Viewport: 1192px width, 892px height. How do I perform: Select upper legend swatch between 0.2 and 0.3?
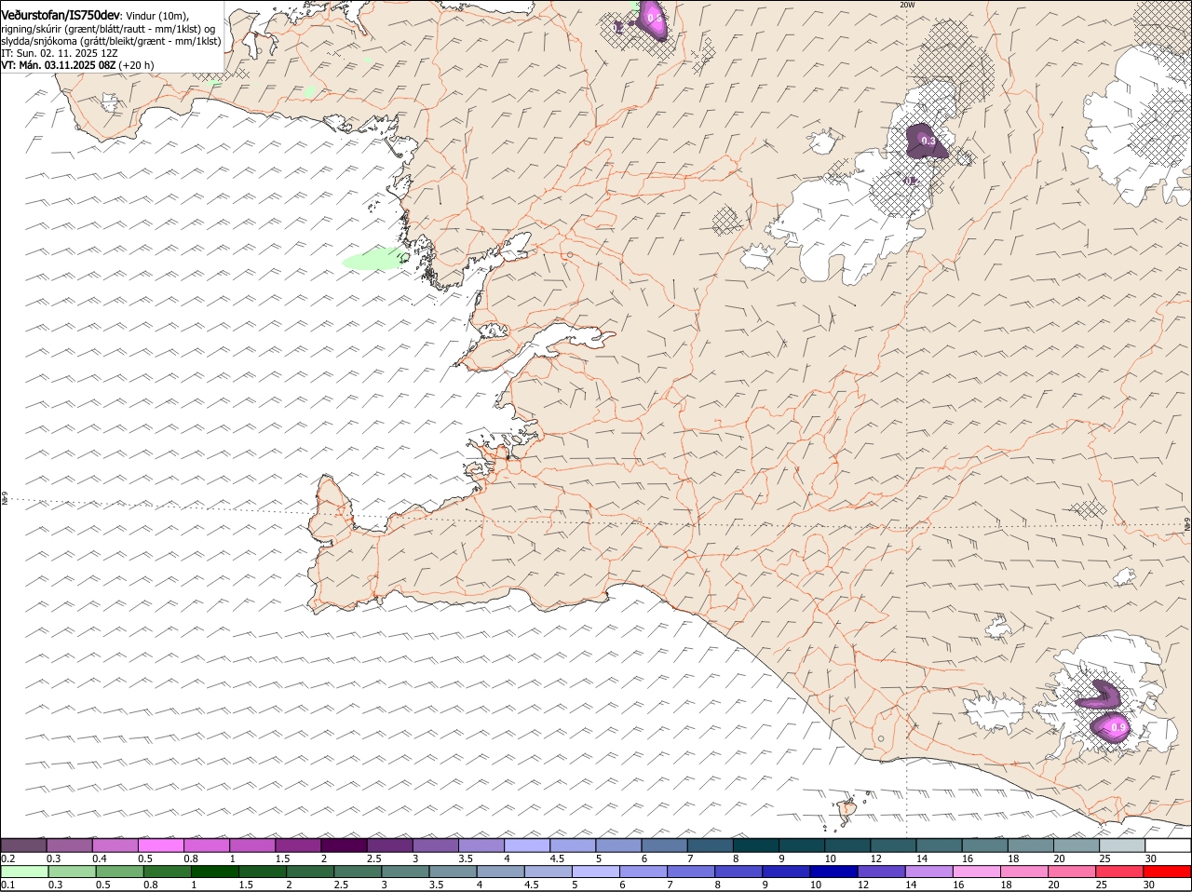23,845
